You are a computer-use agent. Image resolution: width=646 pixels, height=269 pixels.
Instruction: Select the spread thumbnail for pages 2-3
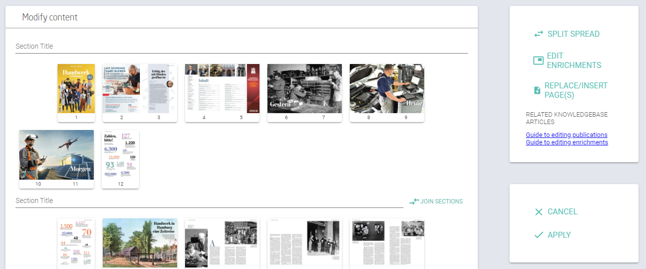[x=139, y=89]
